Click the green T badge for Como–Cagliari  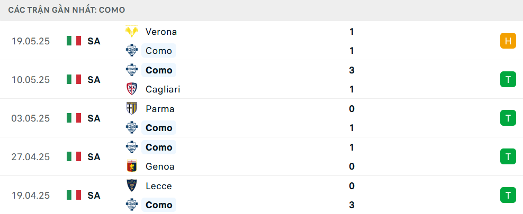508,80
